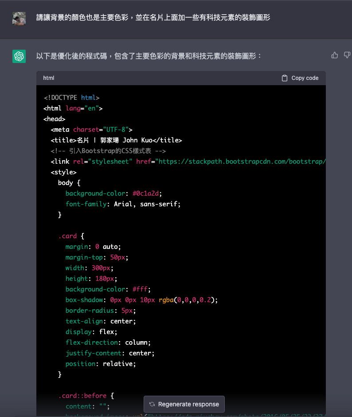The height and width of the screenshot is (417, 352).
Task: Click the .card selector line
Action: tap(71, 236)
